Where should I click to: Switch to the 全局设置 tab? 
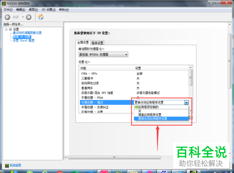(x=83, y=43)
